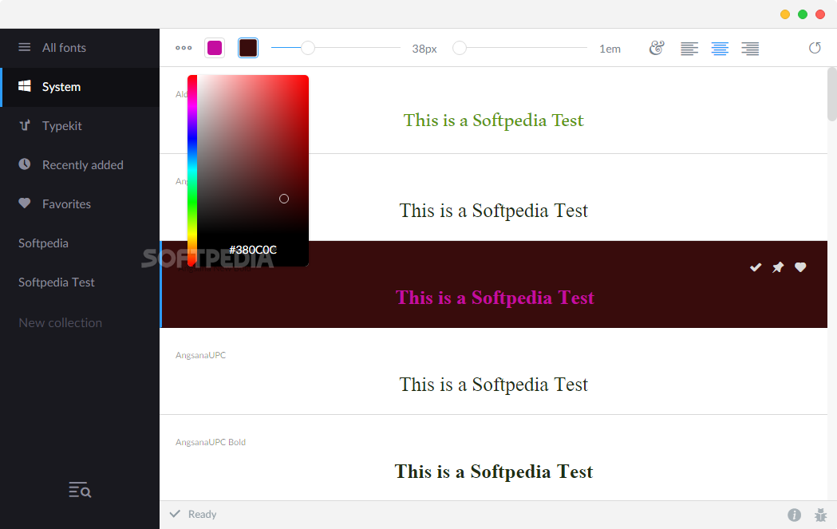Click the Typekit logo icon

click(x=25, y=125)
